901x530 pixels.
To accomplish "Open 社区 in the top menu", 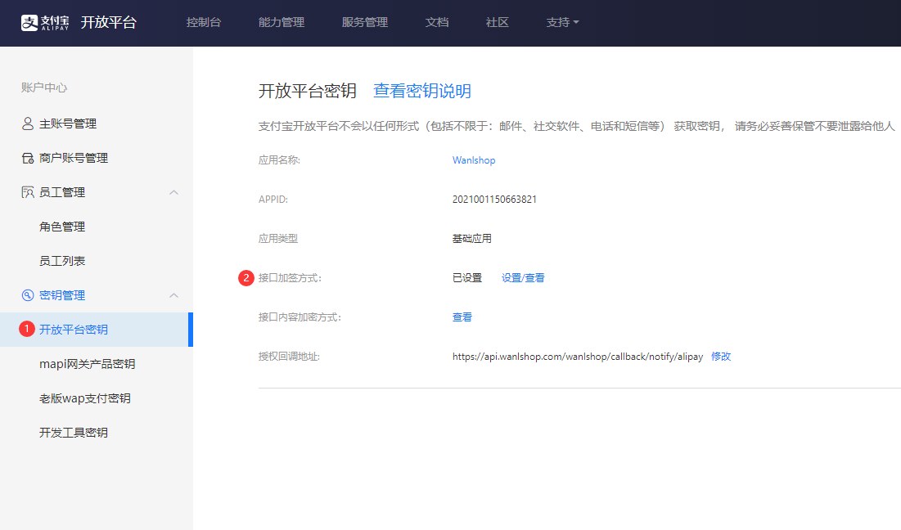I will 497,22.
